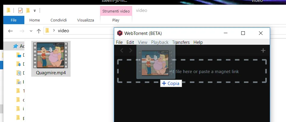Click the torrent drop zone area in WebTorrent
This screenshot has height=122, width=286.
click(192, 71)
